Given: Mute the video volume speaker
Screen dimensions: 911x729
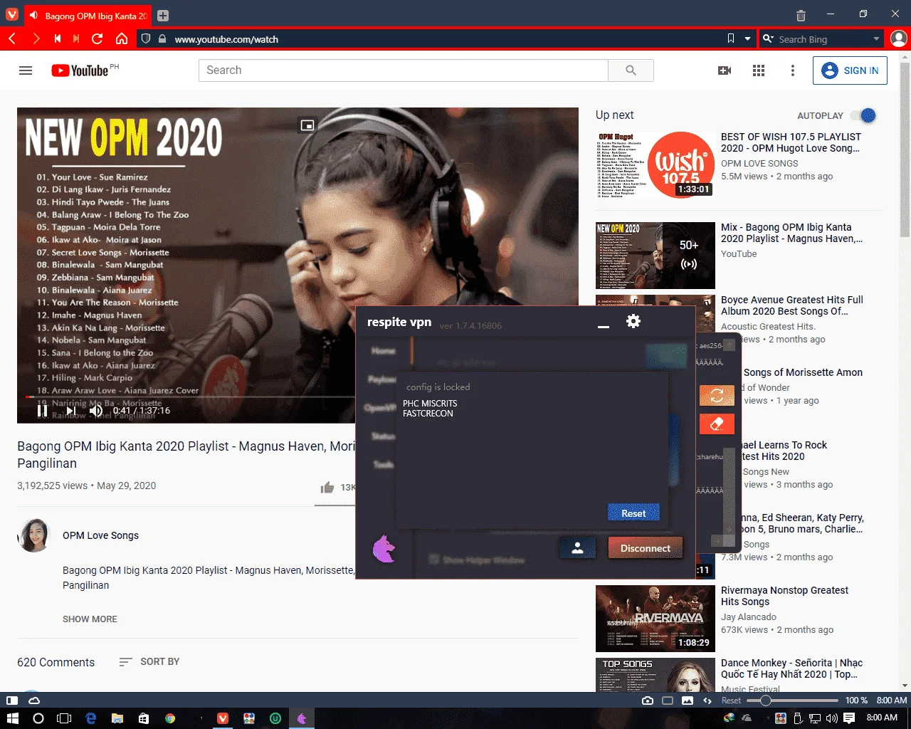Looking at the screenshot, I should 96,410.
